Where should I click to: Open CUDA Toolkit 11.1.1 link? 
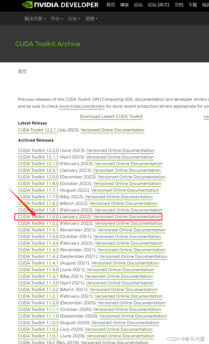[x=38, y=309]
